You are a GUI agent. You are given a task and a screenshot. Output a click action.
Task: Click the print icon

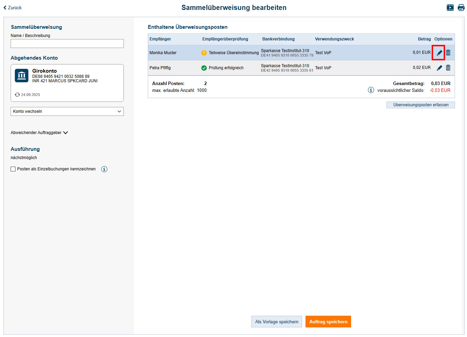coord(461,8)
